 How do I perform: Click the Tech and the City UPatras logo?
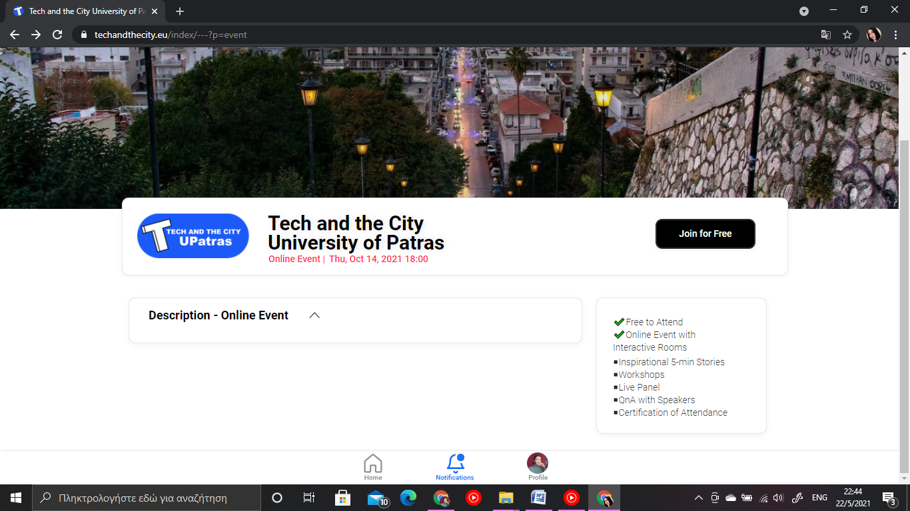[193, 236]
